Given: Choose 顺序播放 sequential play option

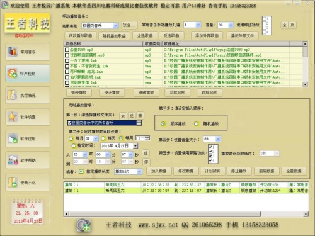Looking at the screenshot, I should click(163, 124).
